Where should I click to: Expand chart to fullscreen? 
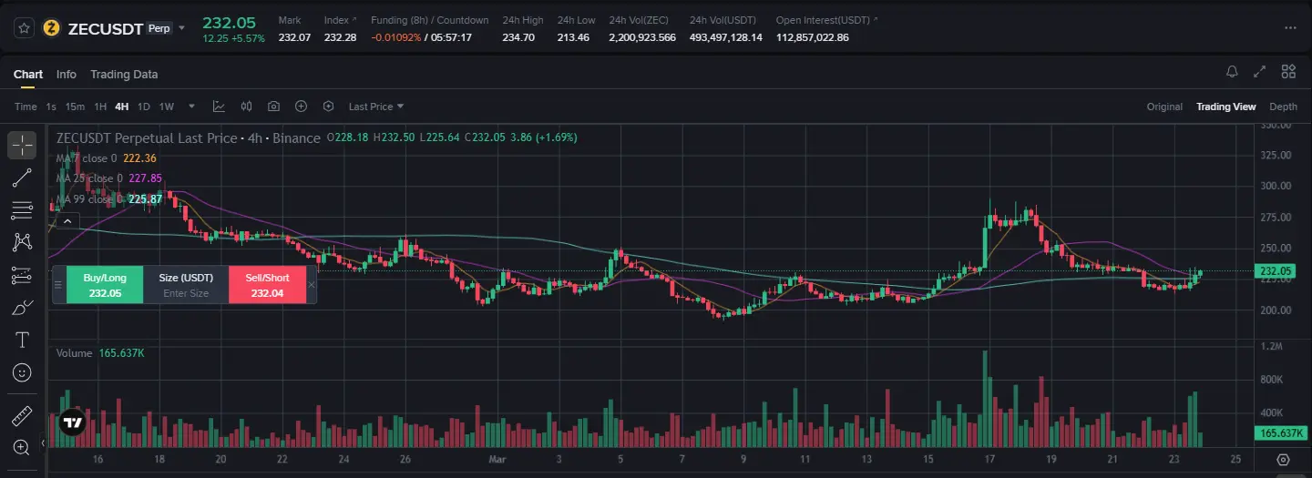point(1260,71)
